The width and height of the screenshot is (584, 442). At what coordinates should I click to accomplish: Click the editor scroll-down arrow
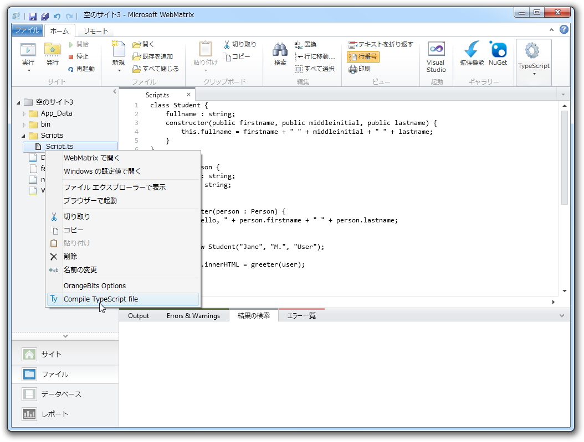tap(565, 291)
